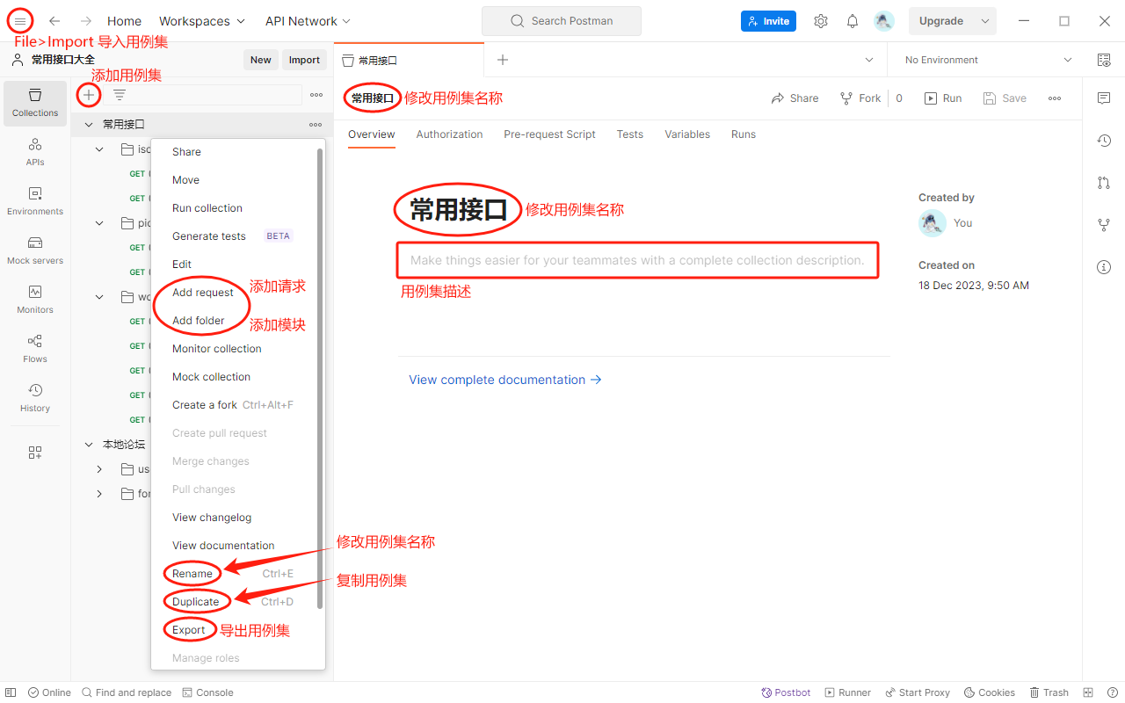
Task: Open Postbot in the status bar
Action: [x=786, y=692]
